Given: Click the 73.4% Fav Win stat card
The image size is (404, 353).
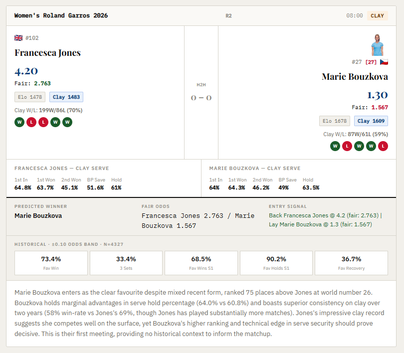Looking at the screenshot, I should click(x=51, y=263).
